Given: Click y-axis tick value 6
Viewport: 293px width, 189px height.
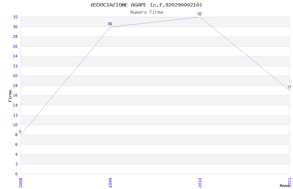Looking at the screenshot, I should tap(17, 144).
